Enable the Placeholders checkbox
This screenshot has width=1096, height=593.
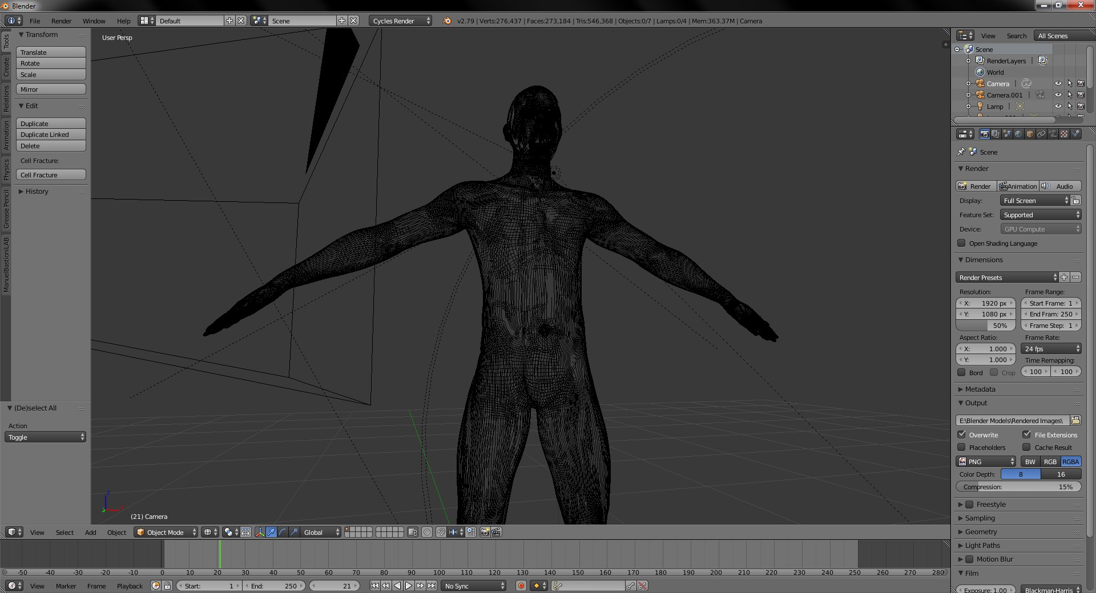(x=962, y=447)
